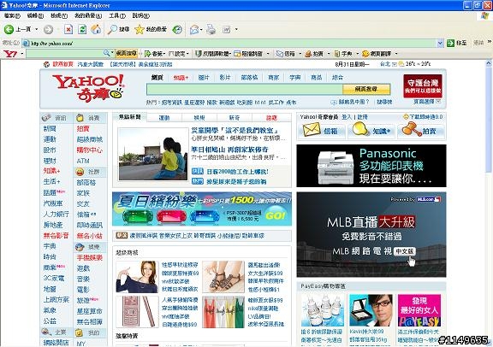Click 阻擋視窗 popup blocker toolbar icon

(x=237, y=54)
